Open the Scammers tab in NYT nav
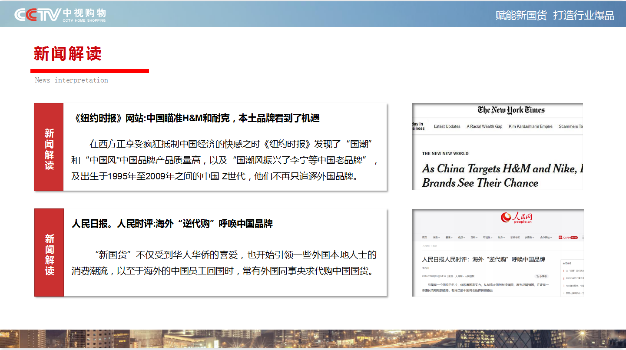 click(x=570, y=126)
